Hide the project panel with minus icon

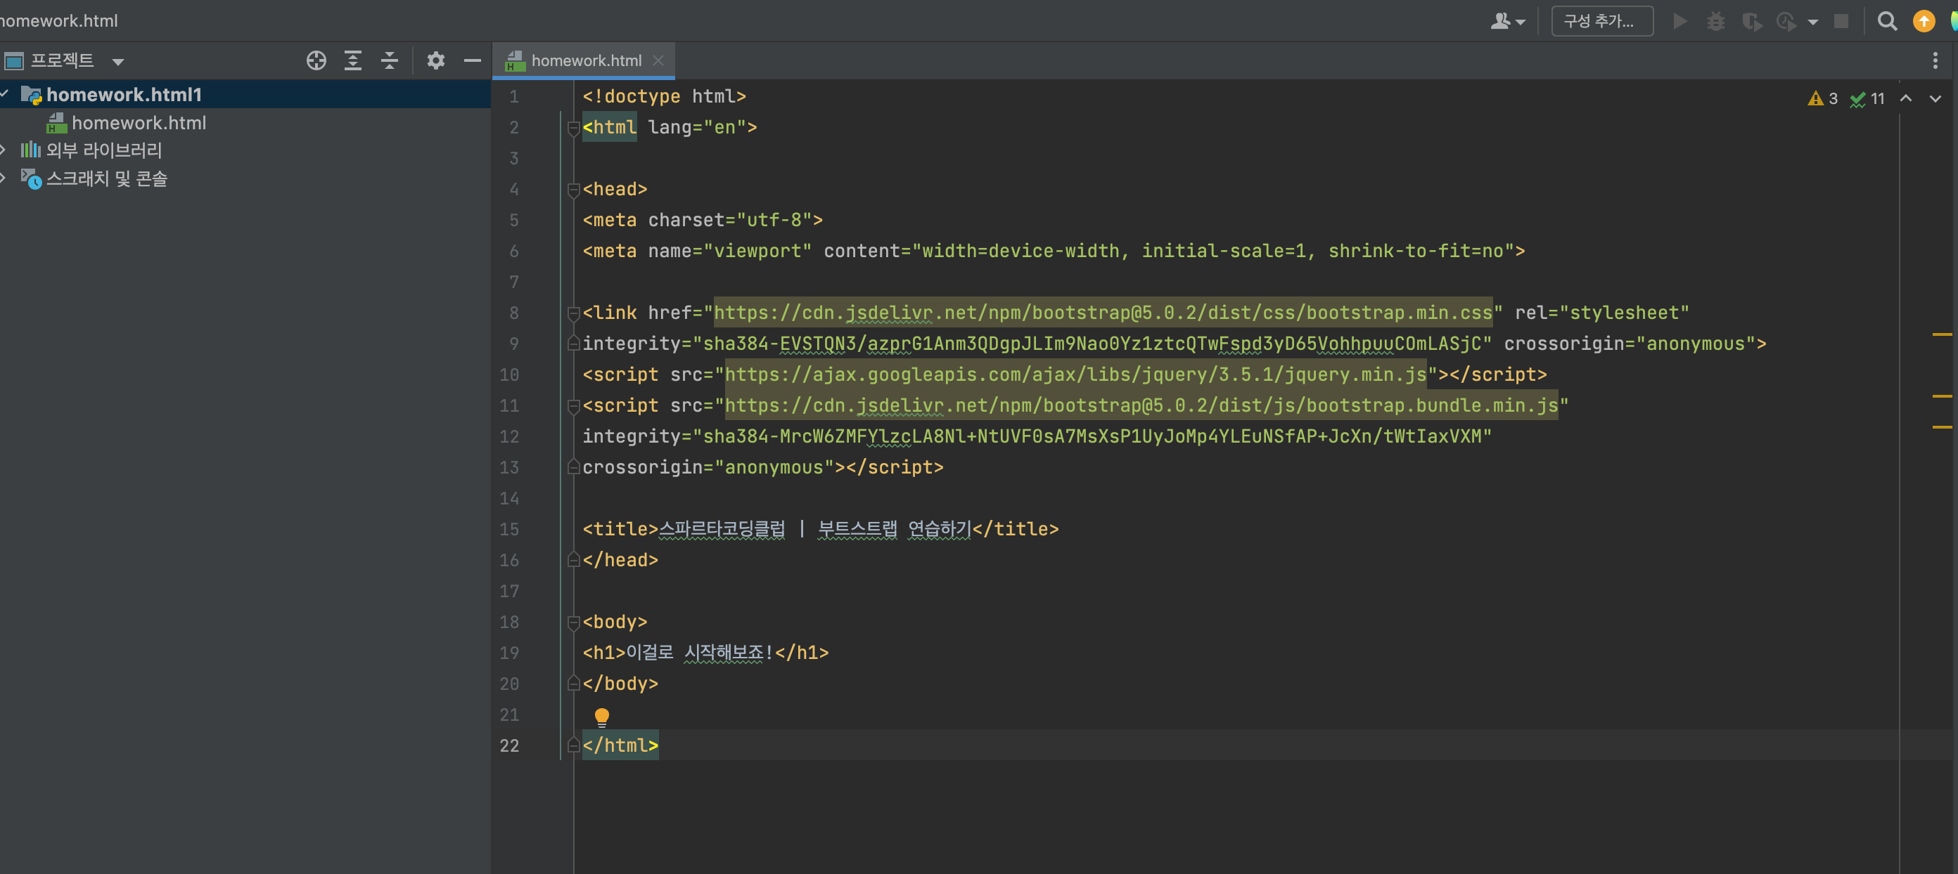(x=472, y=60)
